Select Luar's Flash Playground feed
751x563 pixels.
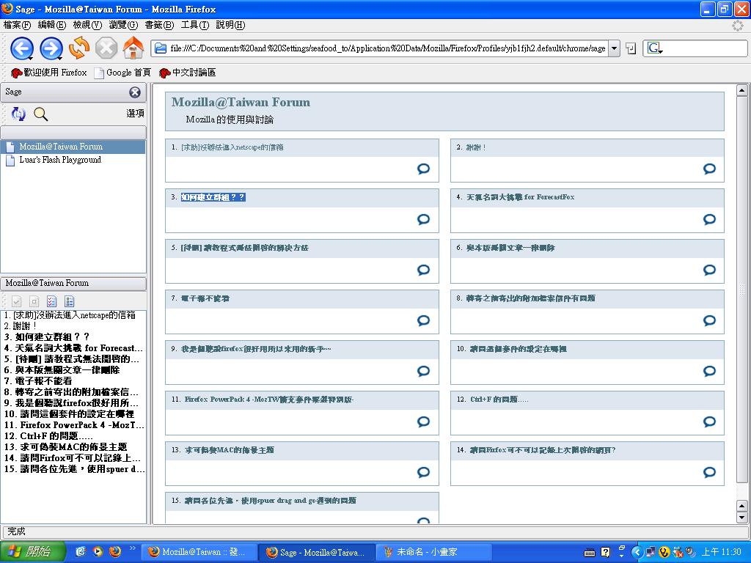[73, 160]
